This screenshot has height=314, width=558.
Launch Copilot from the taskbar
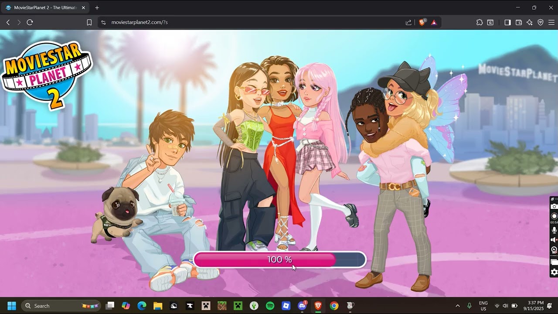click(x=126, y=306)
